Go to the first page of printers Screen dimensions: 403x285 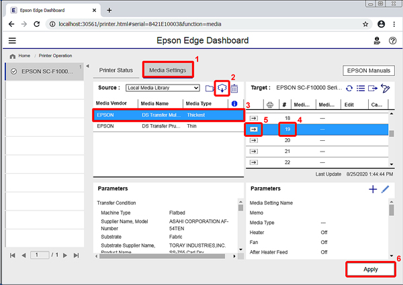pyautogui.click(x=12, y=255)
